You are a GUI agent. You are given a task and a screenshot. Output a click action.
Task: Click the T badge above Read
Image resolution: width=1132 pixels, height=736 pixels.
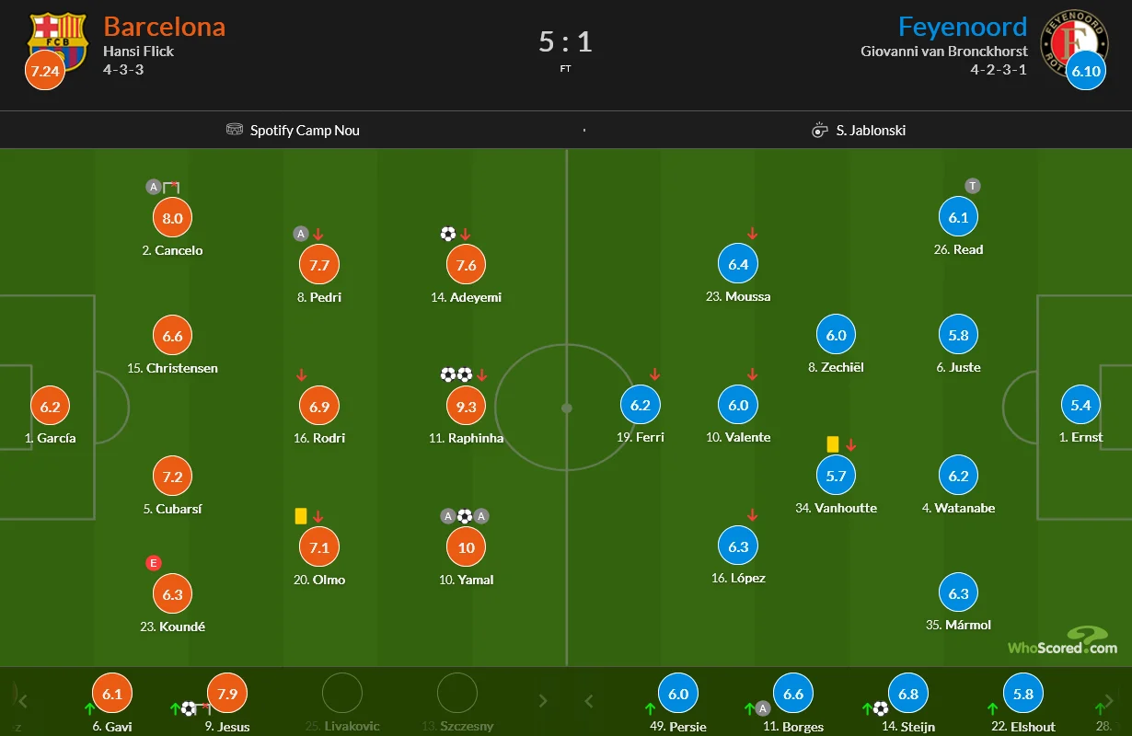[x=972, y=186]
